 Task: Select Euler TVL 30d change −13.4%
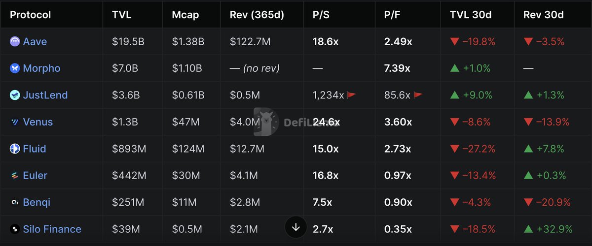[473, 176]
